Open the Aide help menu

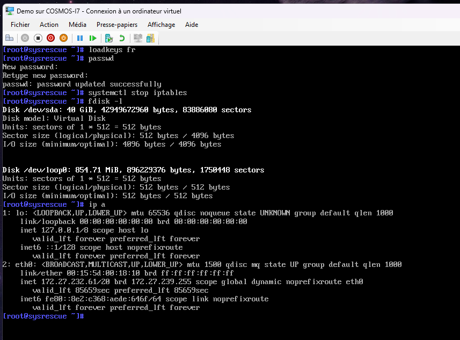(192, 25)
